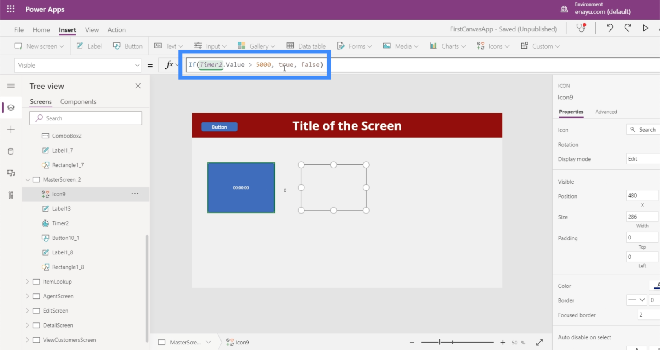Open the File menu
This screenshot has width=660, height=350.
point(18,30)
